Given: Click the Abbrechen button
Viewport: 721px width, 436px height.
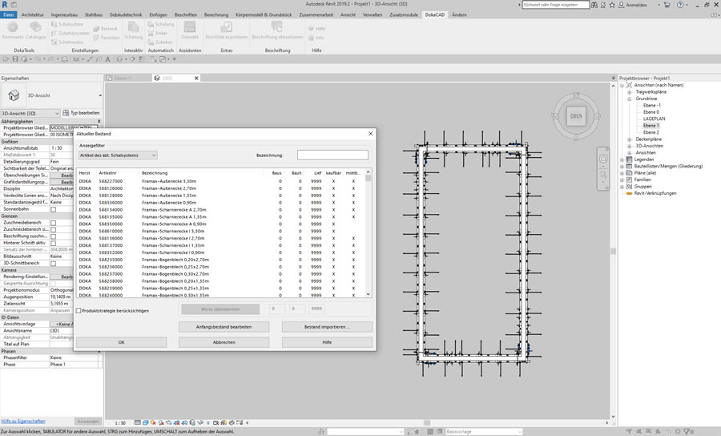Looking at the screenshot, I should point(224,342).
